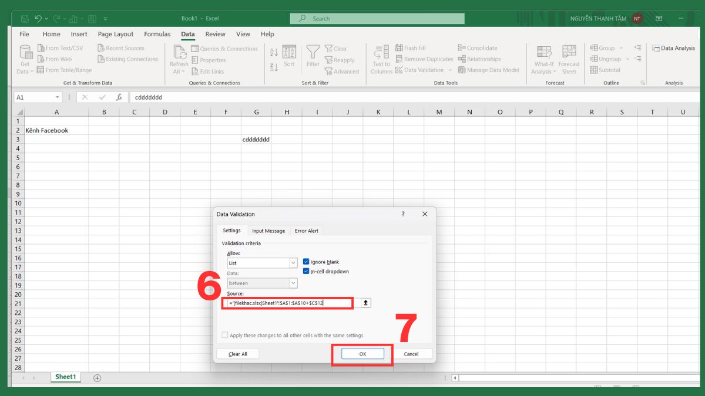Disable the In-cell dropdown option
This screenshot has height=396, width=705.
[306, 271]
